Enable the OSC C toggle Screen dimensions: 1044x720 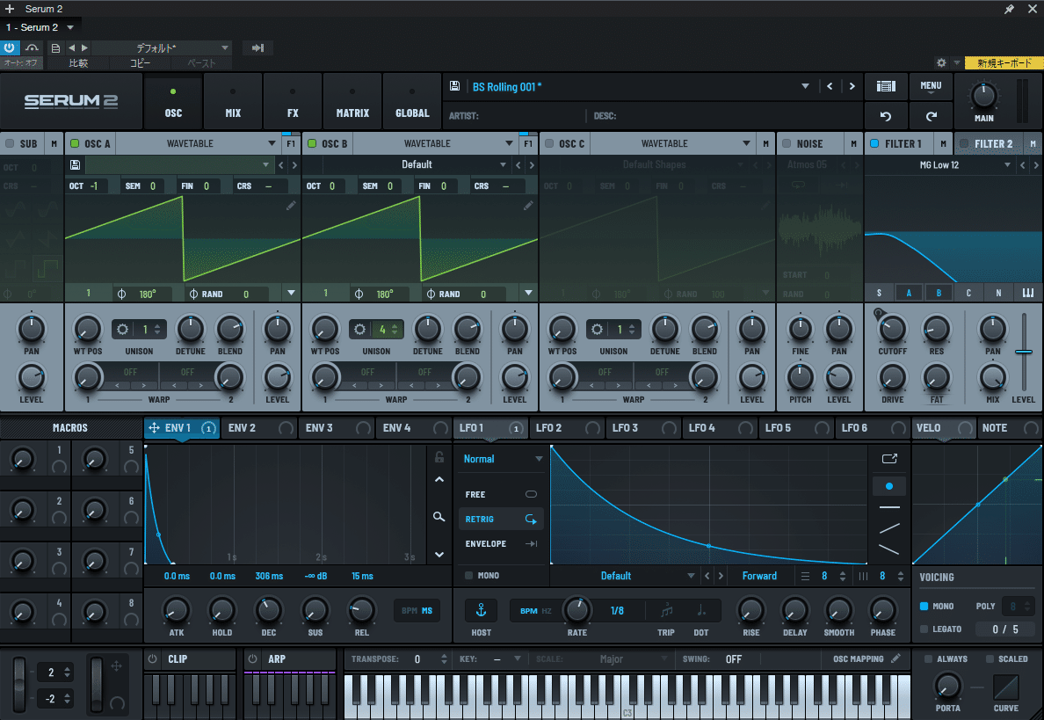[549, 143]
